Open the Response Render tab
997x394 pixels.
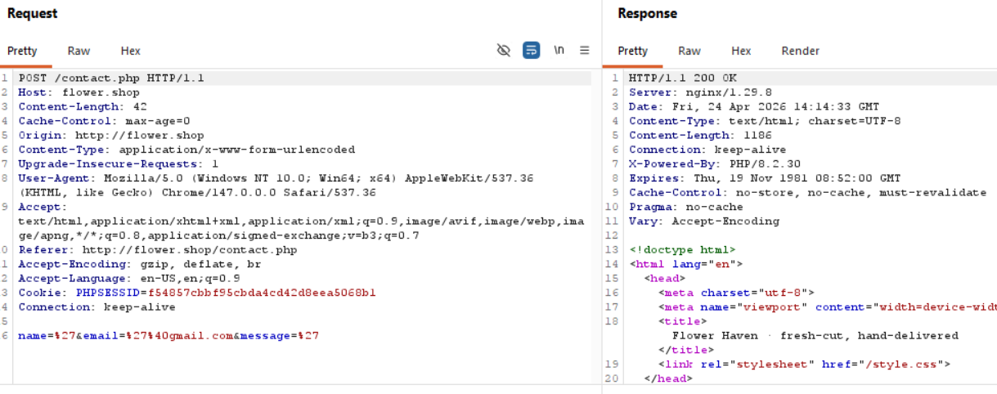[800, 51]
